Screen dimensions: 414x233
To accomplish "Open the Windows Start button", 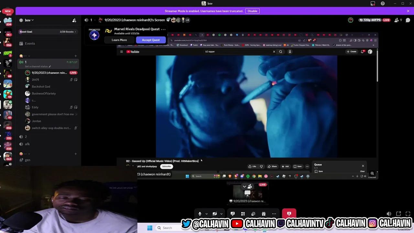I will (149, 228).
